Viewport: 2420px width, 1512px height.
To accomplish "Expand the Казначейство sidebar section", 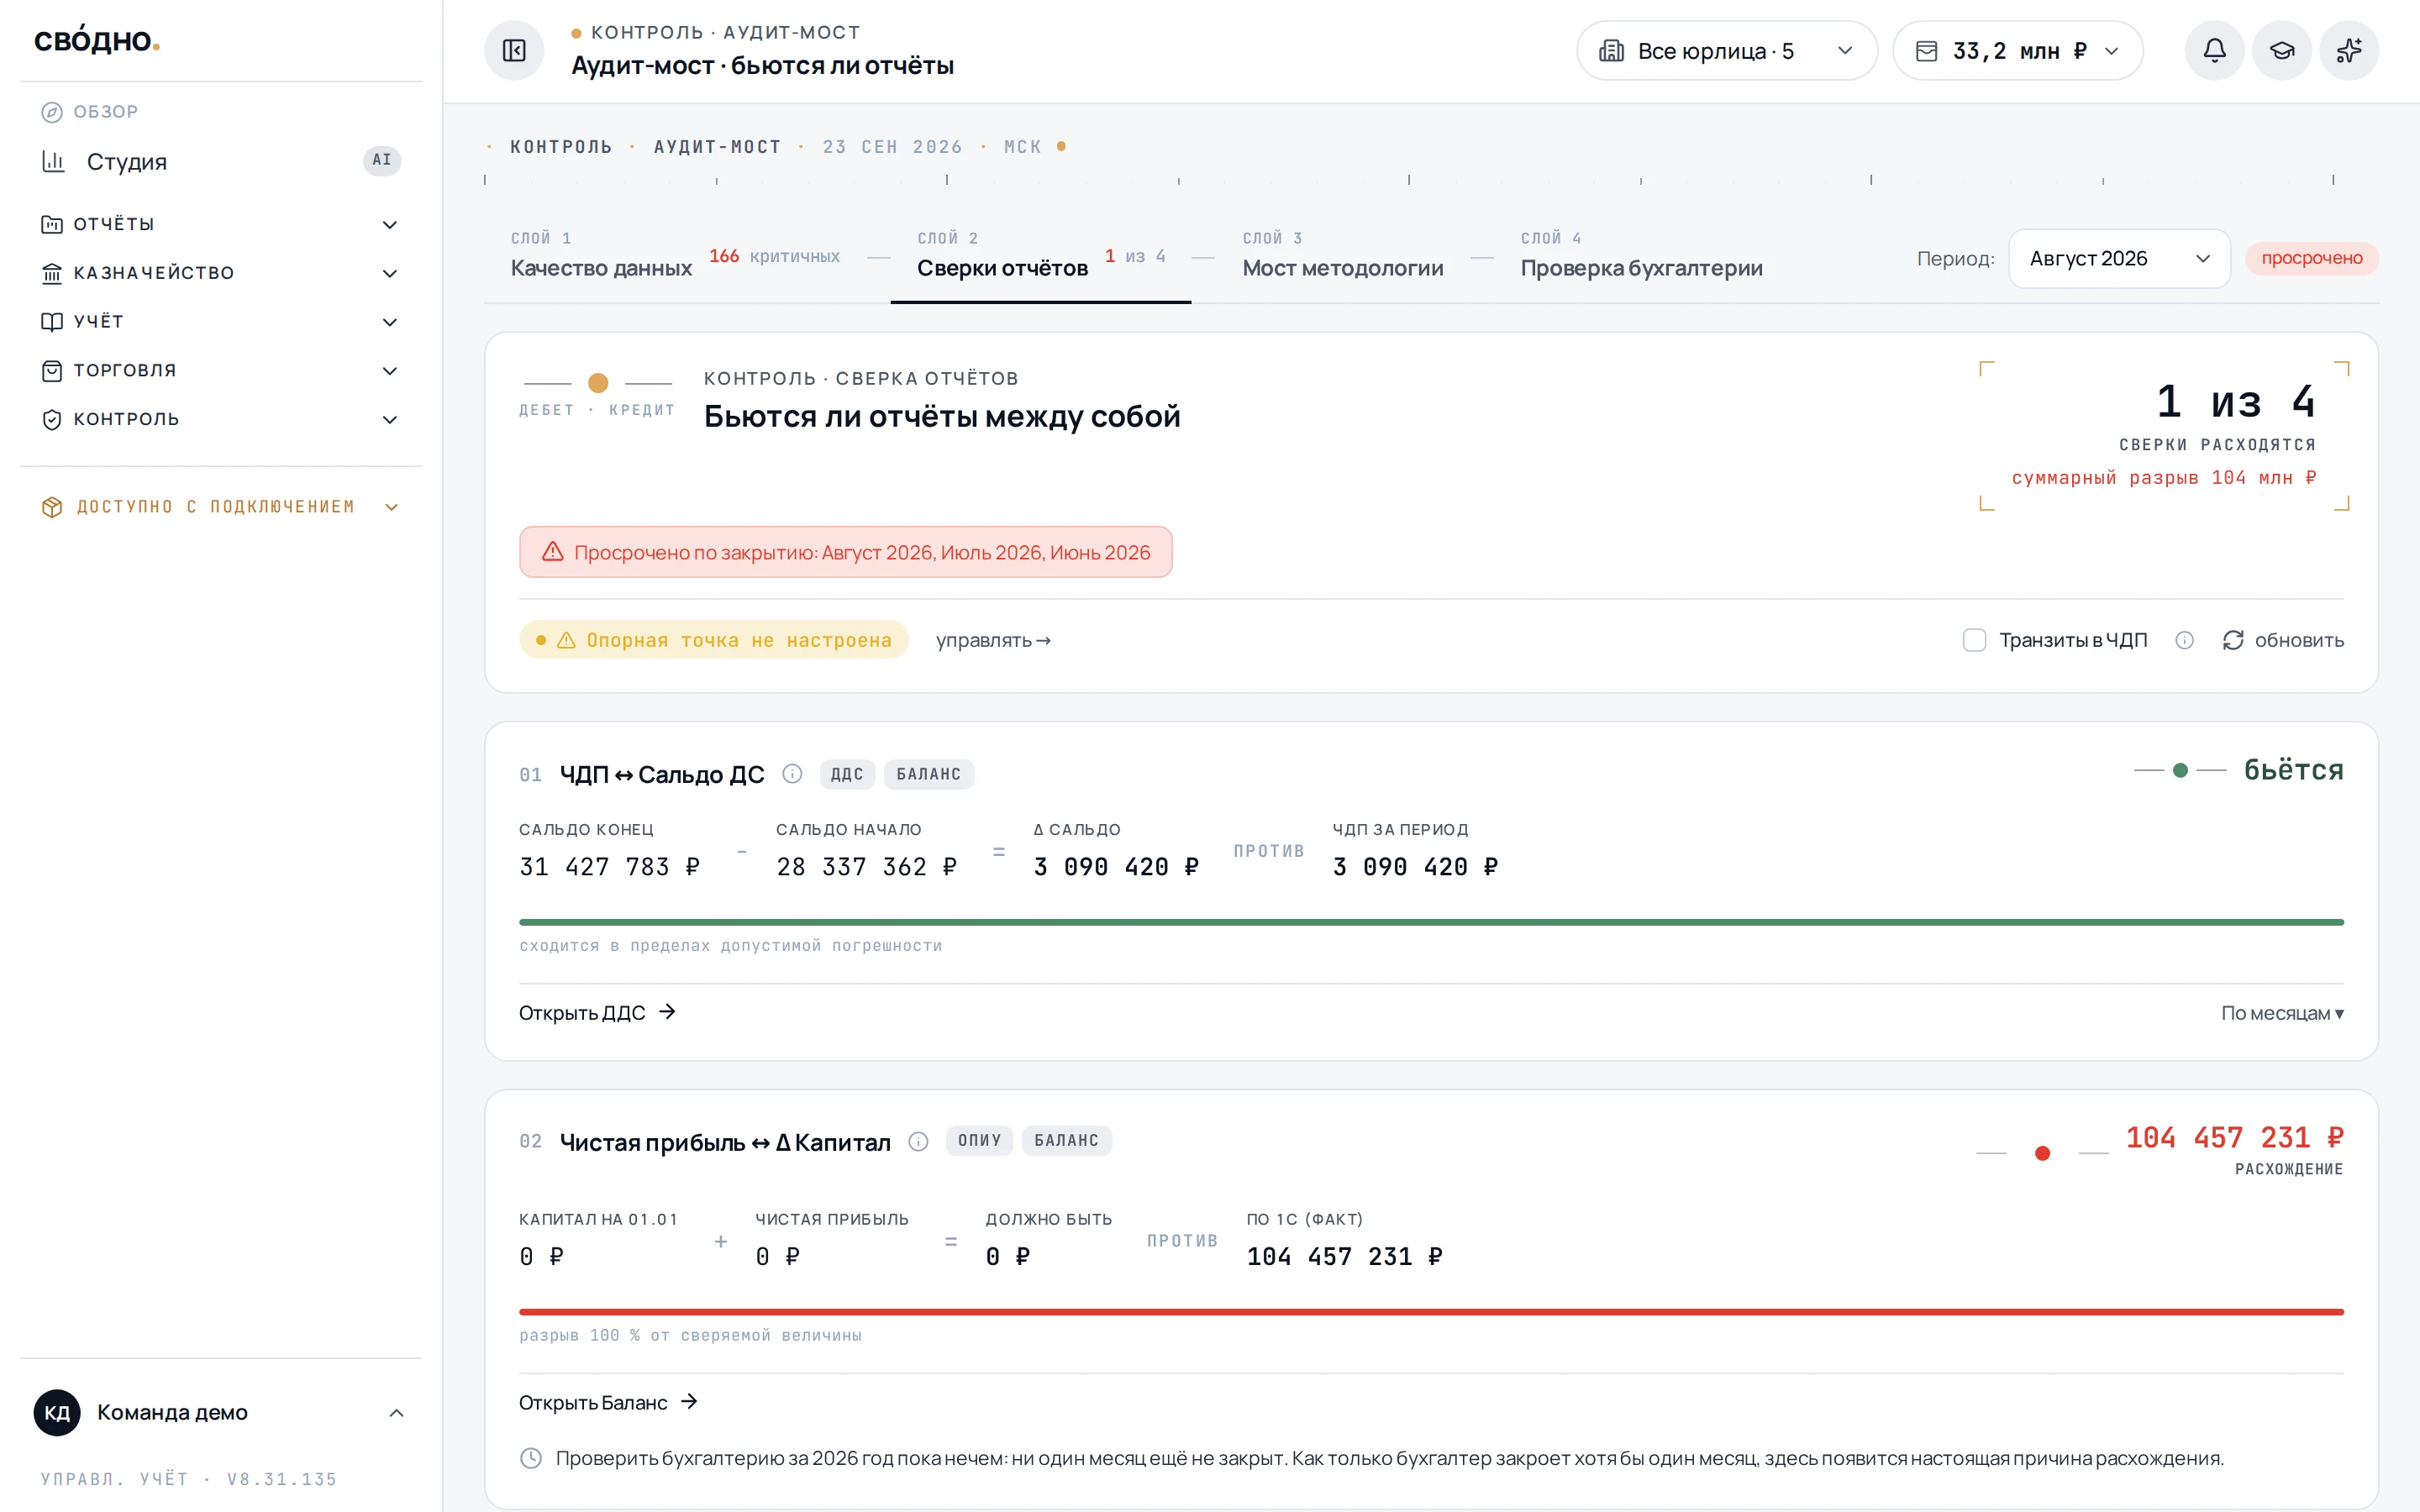I will coord(221,273).
